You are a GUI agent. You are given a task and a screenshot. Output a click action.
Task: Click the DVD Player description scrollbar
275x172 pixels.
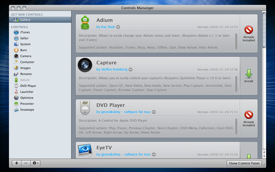(236, 126)
